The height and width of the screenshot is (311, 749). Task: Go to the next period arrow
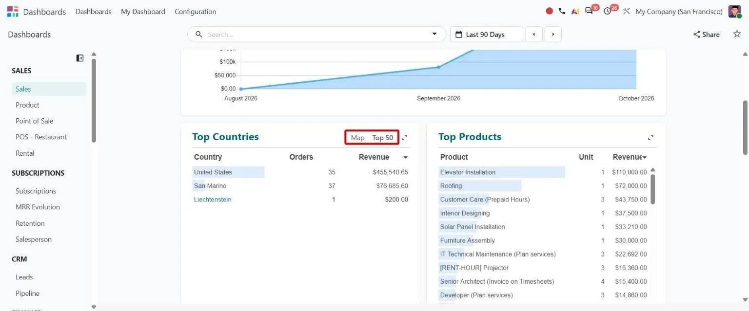553,34
